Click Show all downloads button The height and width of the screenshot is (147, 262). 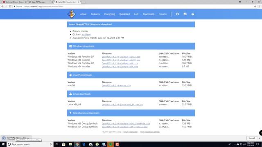[251, 138]
